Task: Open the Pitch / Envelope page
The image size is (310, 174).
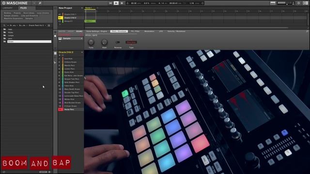Action: (119, 31)
